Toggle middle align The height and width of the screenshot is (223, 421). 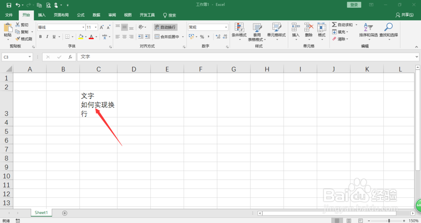point(124,27)
